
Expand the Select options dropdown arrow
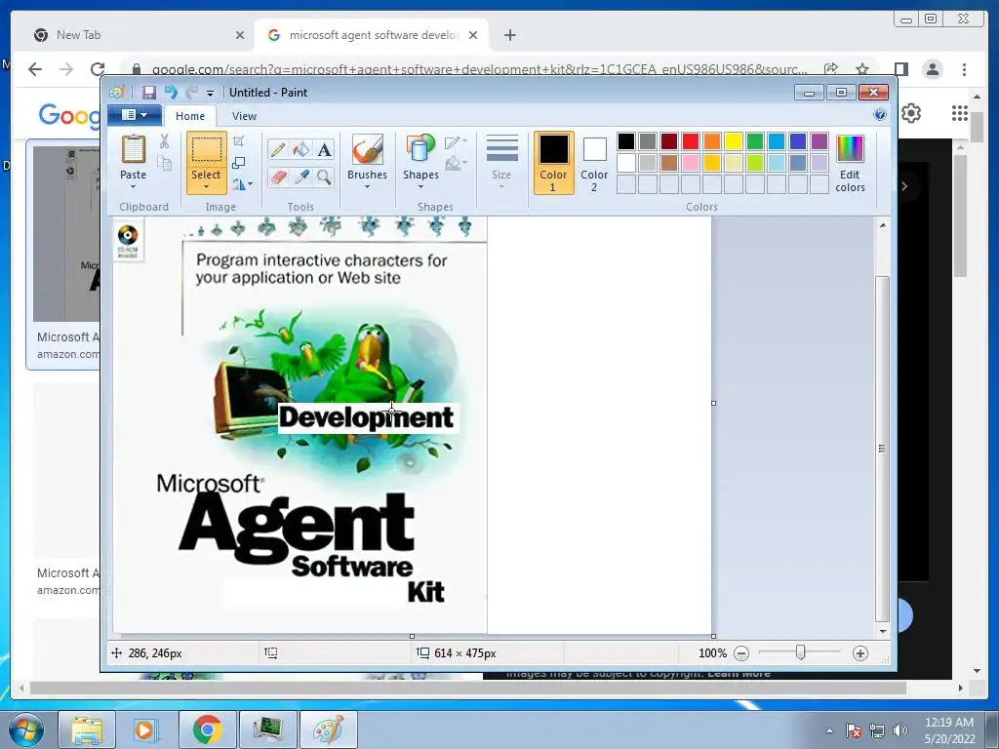pyautogui.click(x=207, y=186)
